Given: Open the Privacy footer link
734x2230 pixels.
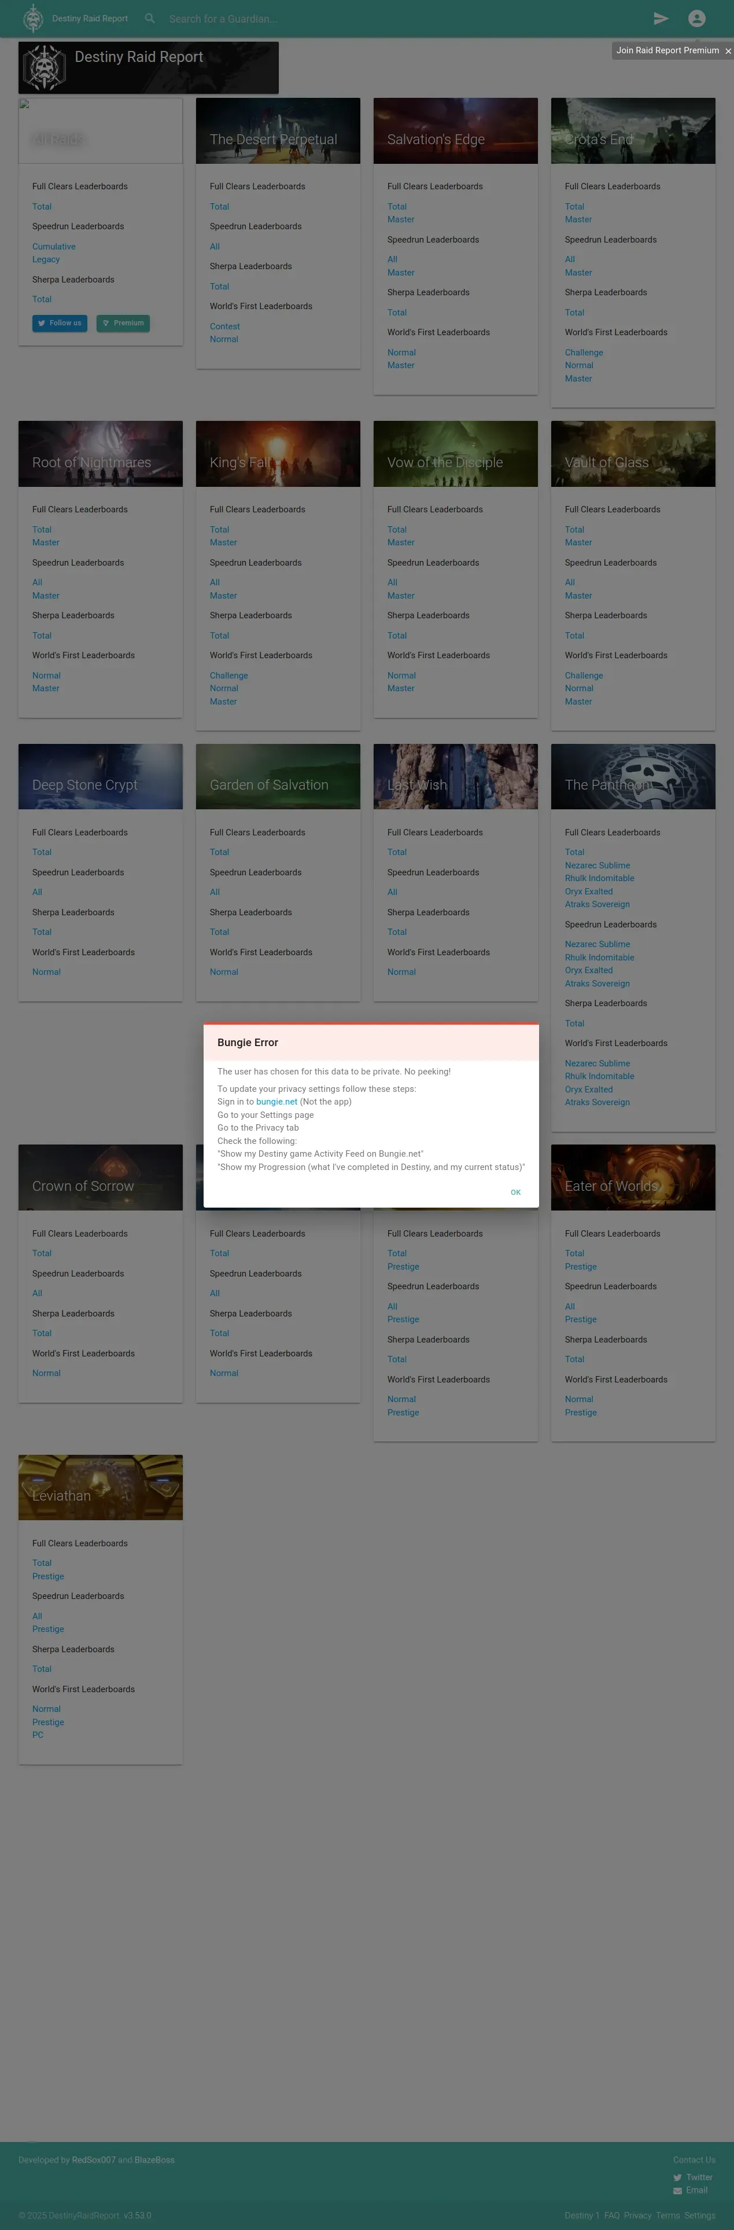Looking at the screenshot, I should tap(638, 2216).
